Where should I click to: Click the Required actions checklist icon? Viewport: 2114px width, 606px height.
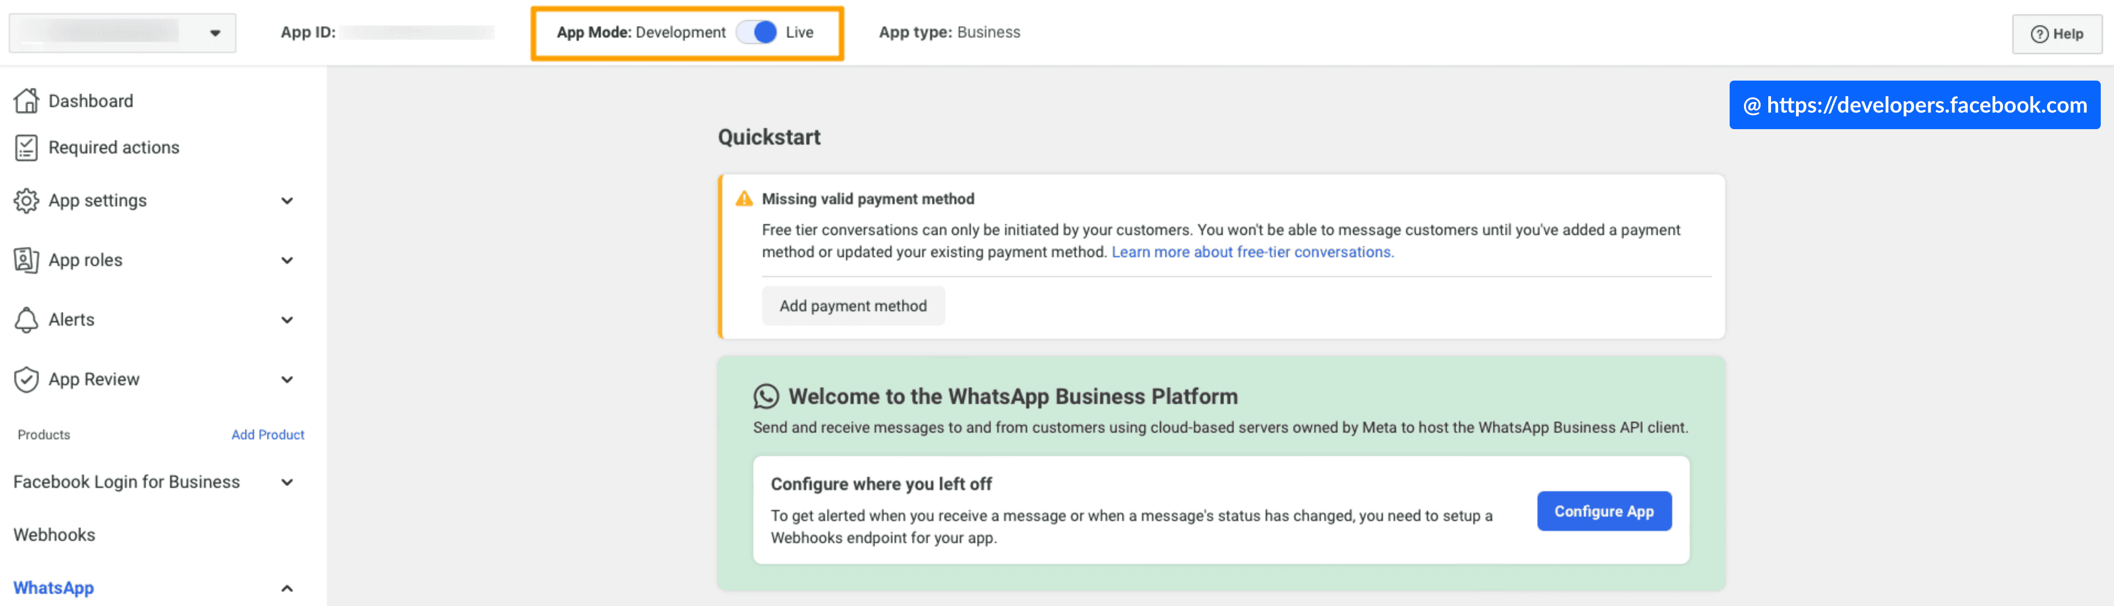(27, 147)
